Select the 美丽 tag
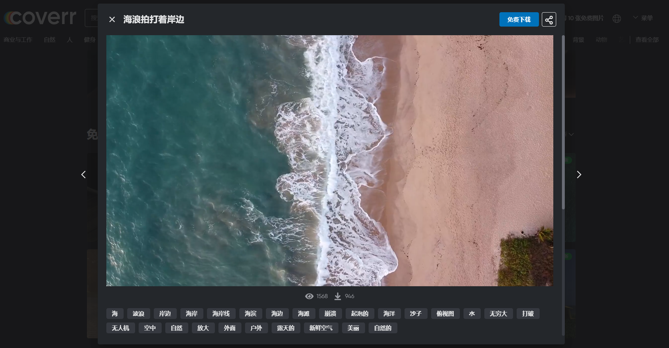This screenshot has height=348, width=669. tap(353, 328)
